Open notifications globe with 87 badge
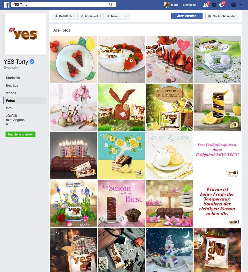The image size is (248, 272). pos(221,5)
